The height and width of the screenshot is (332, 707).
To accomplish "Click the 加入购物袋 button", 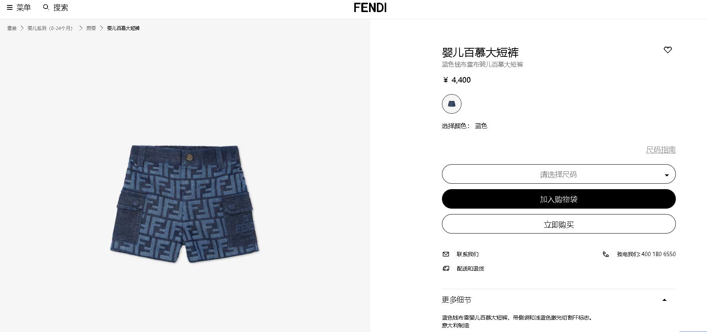I will tap(559, 199).
